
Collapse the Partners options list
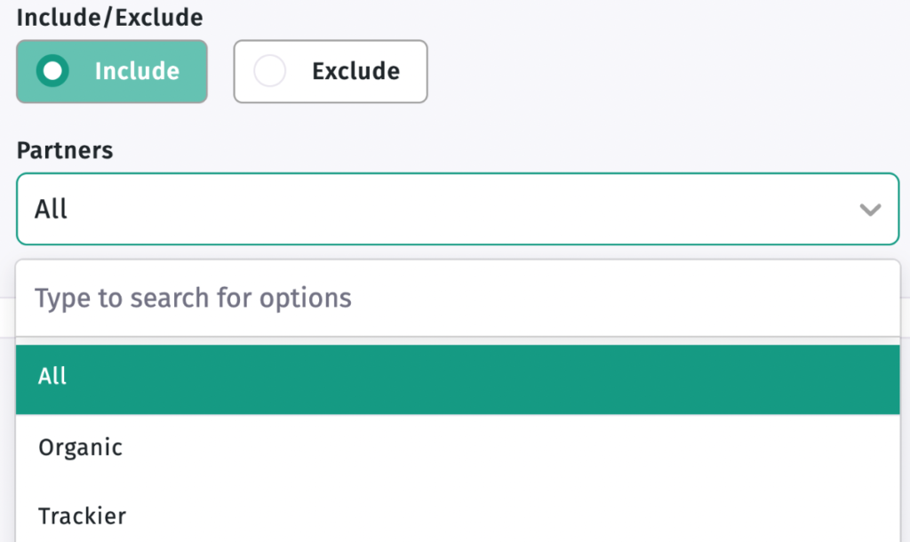click(x=870, y=210)
